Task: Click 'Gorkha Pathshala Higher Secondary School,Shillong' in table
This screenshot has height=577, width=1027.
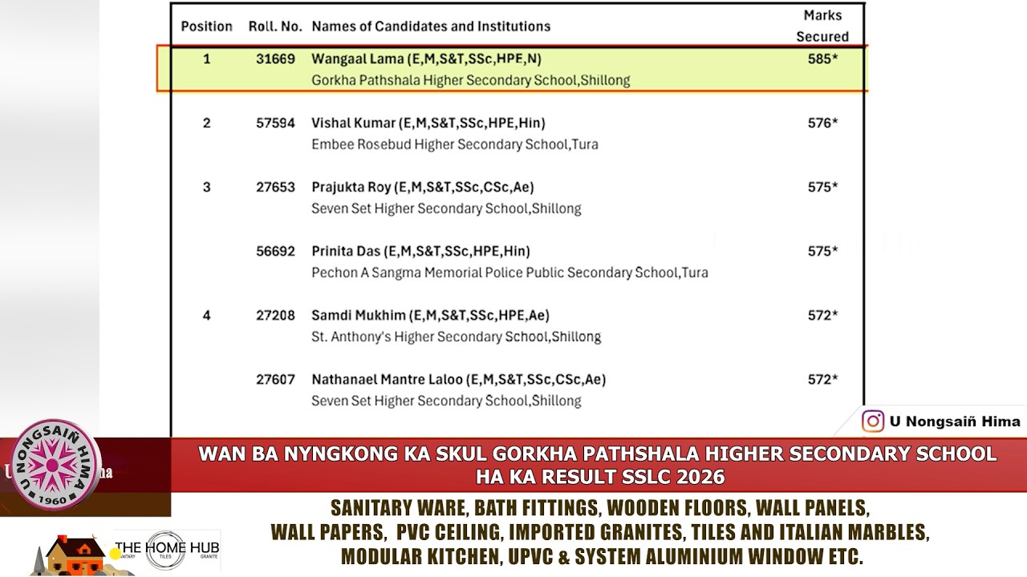Action: click(x=471, y=80)
